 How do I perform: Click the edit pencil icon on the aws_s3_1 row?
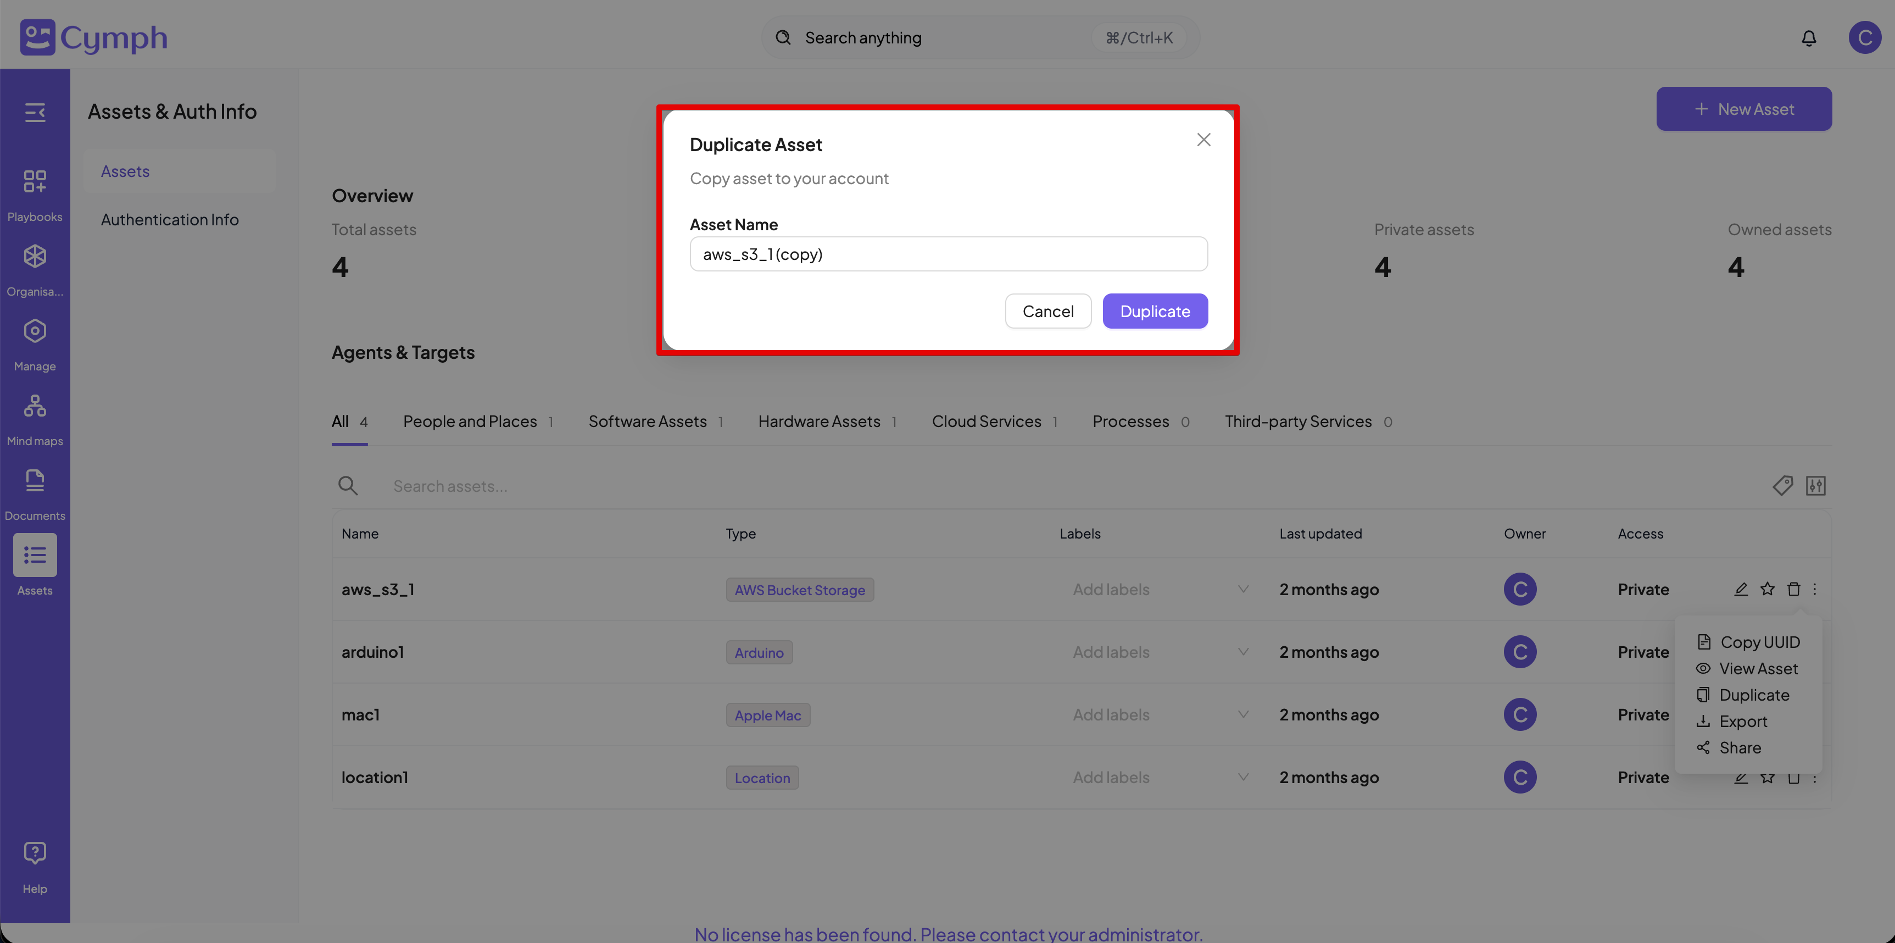(x=1741, y=589)
